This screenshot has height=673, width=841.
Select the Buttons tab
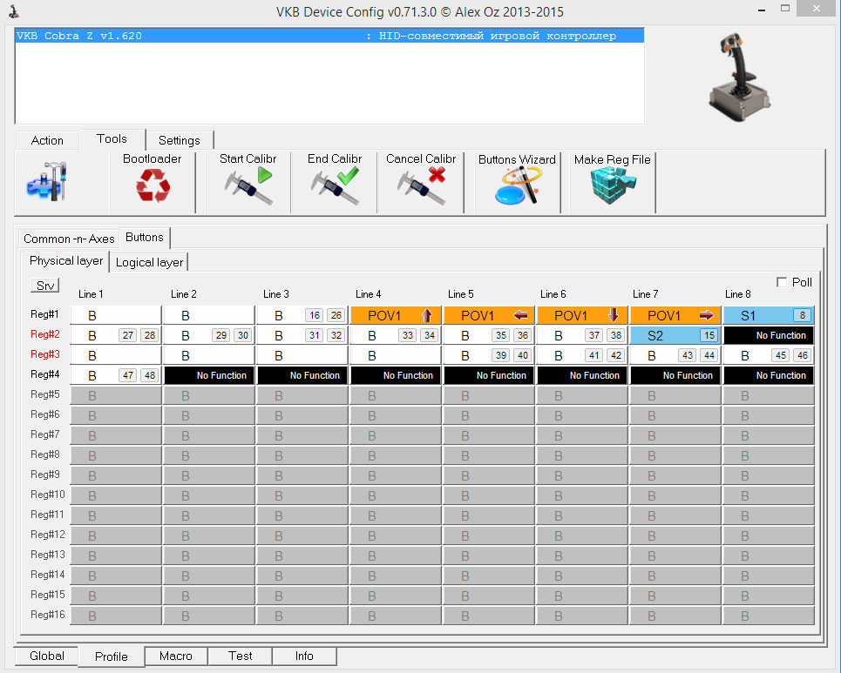click(x=145, y=238)
